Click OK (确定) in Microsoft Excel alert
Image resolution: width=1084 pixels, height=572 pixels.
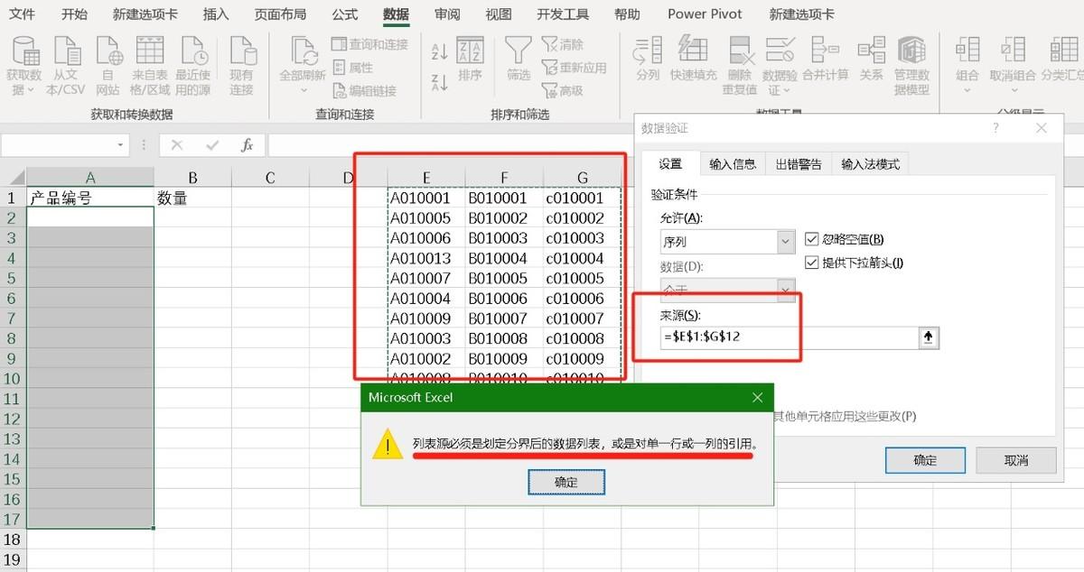pyautogui.click(x=566, y=483)
